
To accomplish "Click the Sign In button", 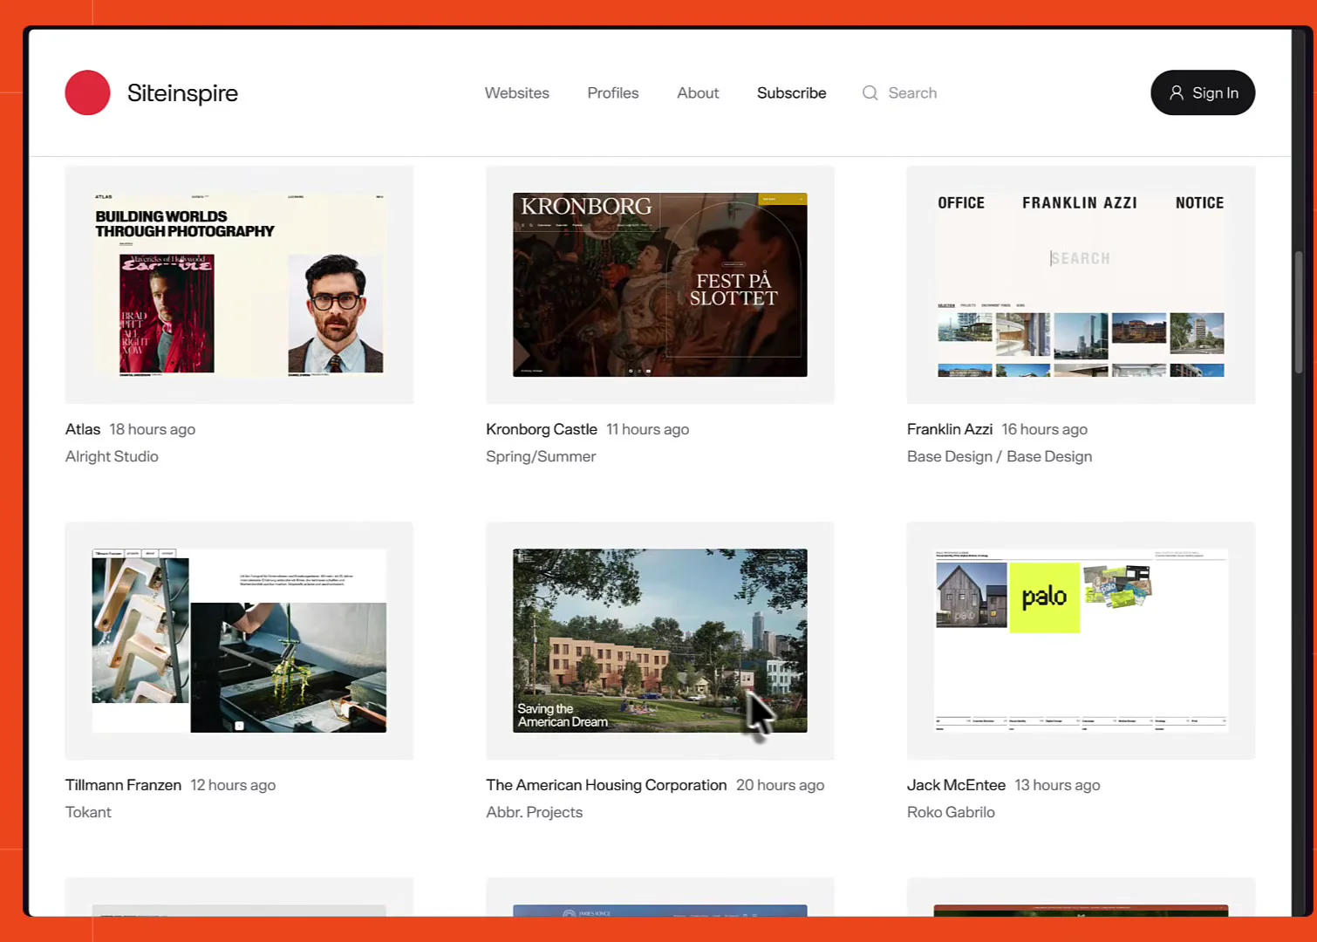I will click(1203, 92).
